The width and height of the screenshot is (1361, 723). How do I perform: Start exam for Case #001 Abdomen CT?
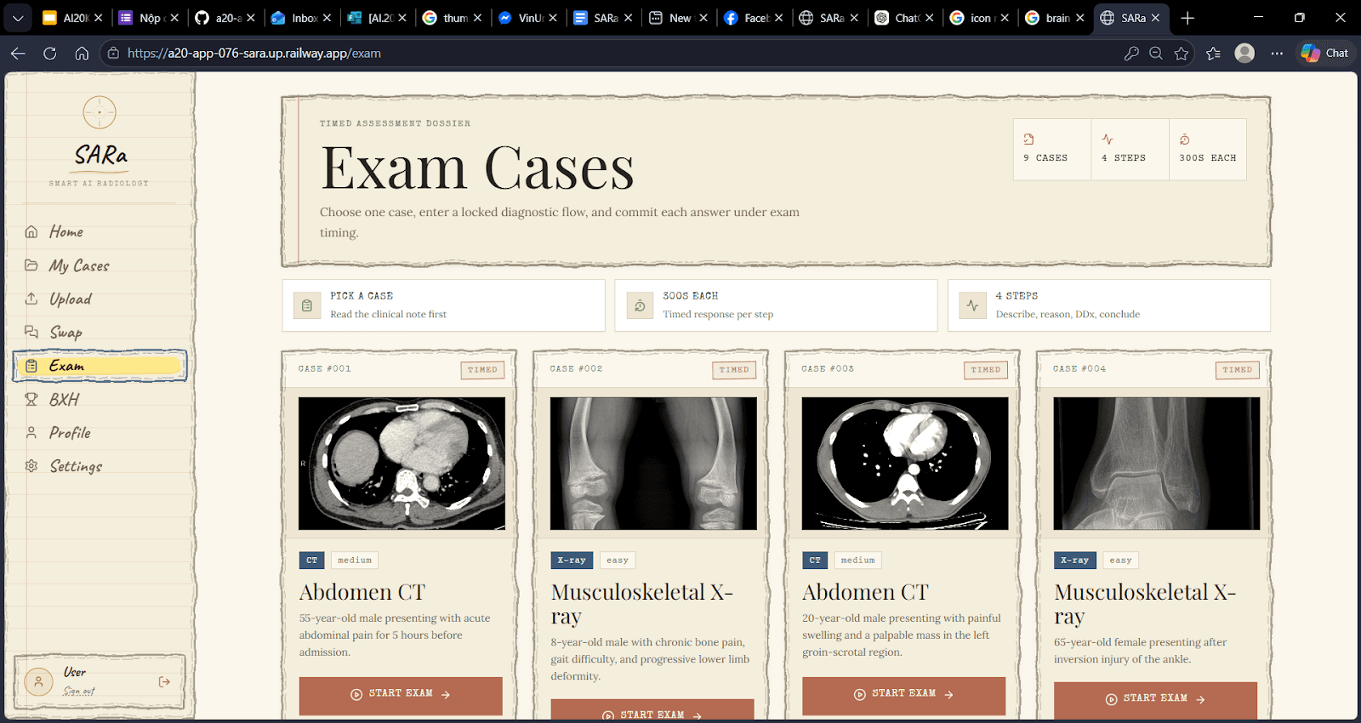pos(401,695)
